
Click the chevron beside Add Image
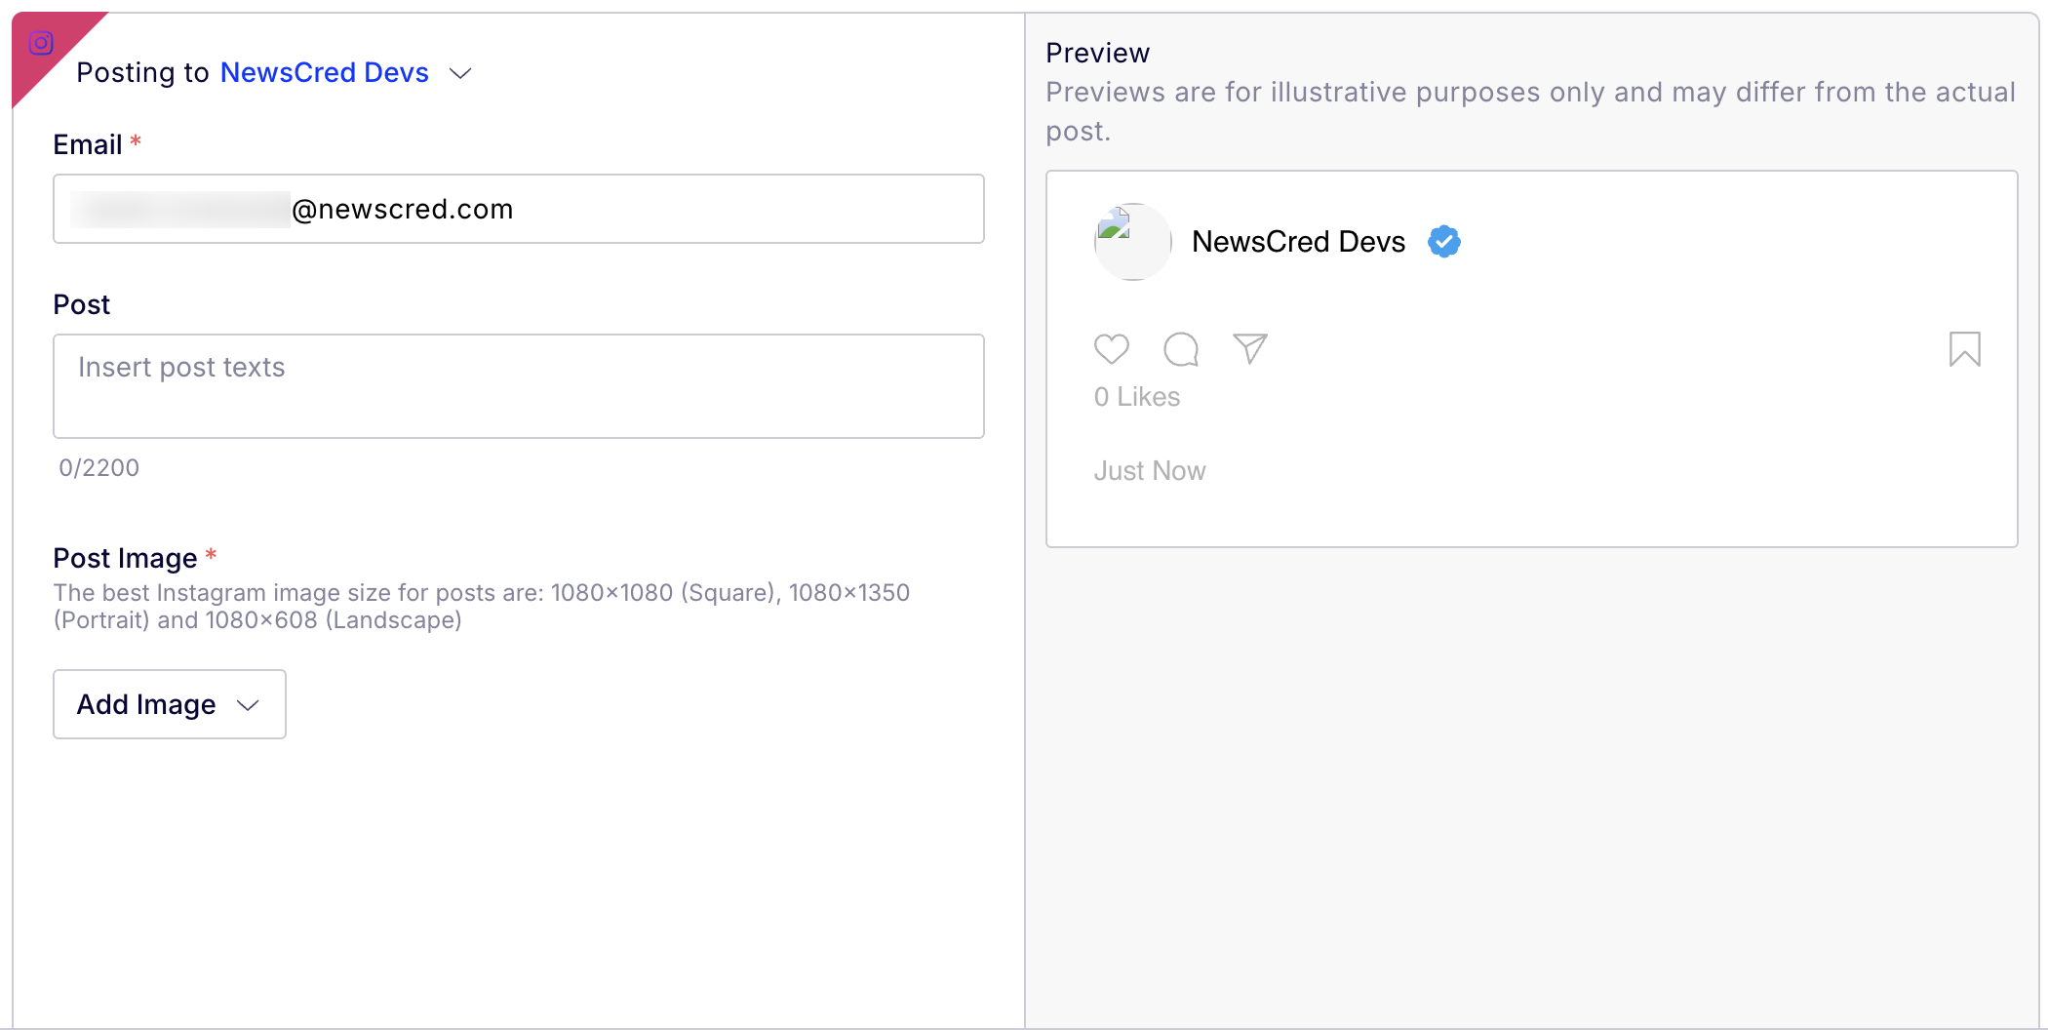[249, 705]
